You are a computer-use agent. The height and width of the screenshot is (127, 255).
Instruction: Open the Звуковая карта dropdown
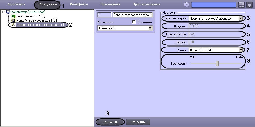241,19
